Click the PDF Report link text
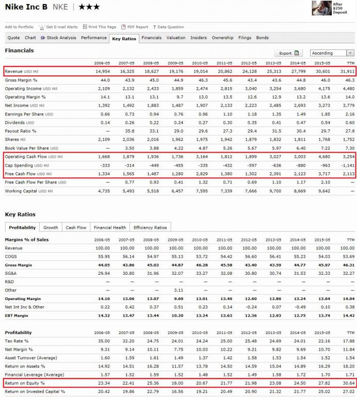Viewport: 357px width, 397px height. [138, 27]
